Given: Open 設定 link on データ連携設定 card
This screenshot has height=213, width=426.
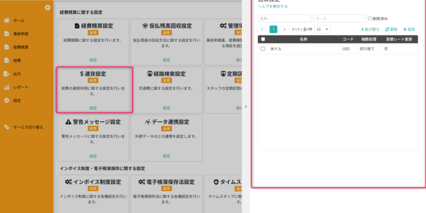Looking at the screenshot, I should tap(166, 156).
